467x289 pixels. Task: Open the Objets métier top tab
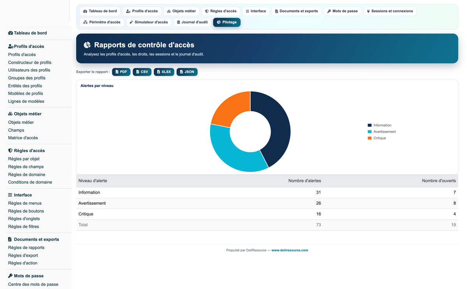click(x=181, y=11)
